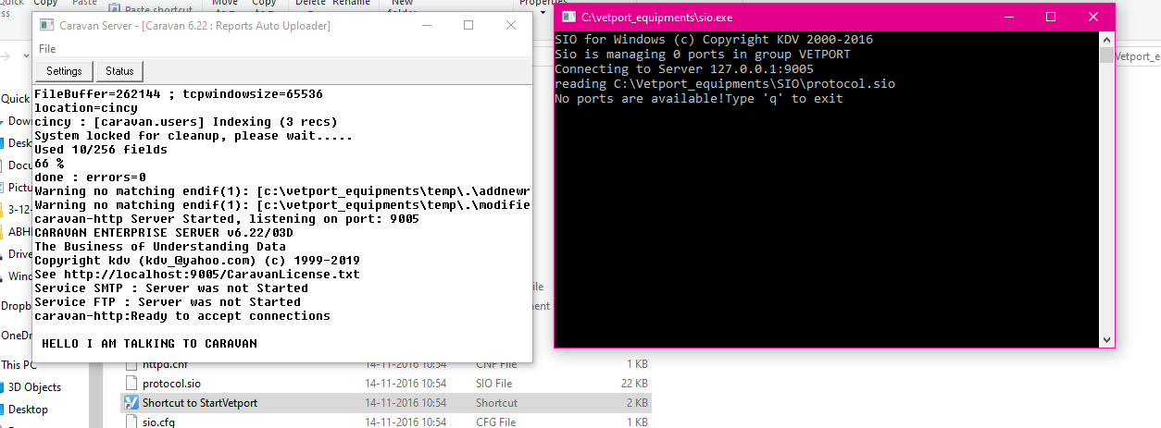
Task: Click the CaravanLicense.txt URL line in log
Action: click(197, 275)
